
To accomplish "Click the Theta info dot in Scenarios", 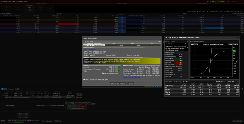I will (x=170, y=94).
